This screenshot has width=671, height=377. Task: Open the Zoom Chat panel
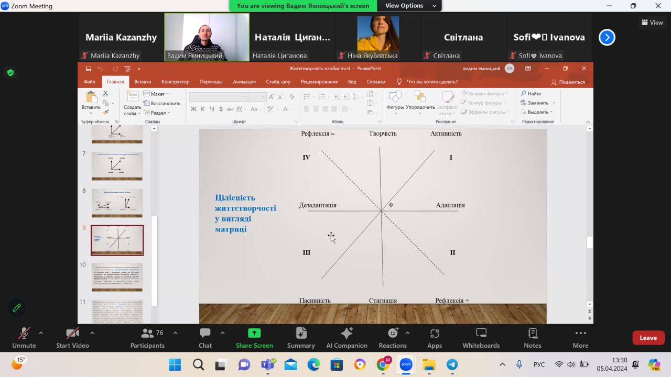coord(205,338)
